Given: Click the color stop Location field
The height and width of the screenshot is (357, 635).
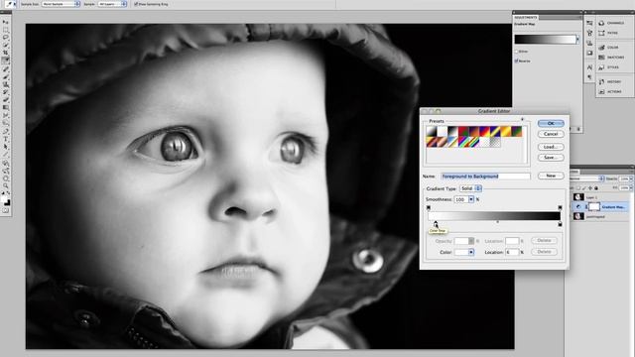Looking at the screenshot, I should 512,252.
